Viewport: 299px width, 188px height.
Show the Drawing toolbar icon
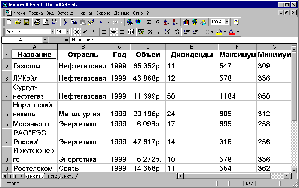[203, 22]
